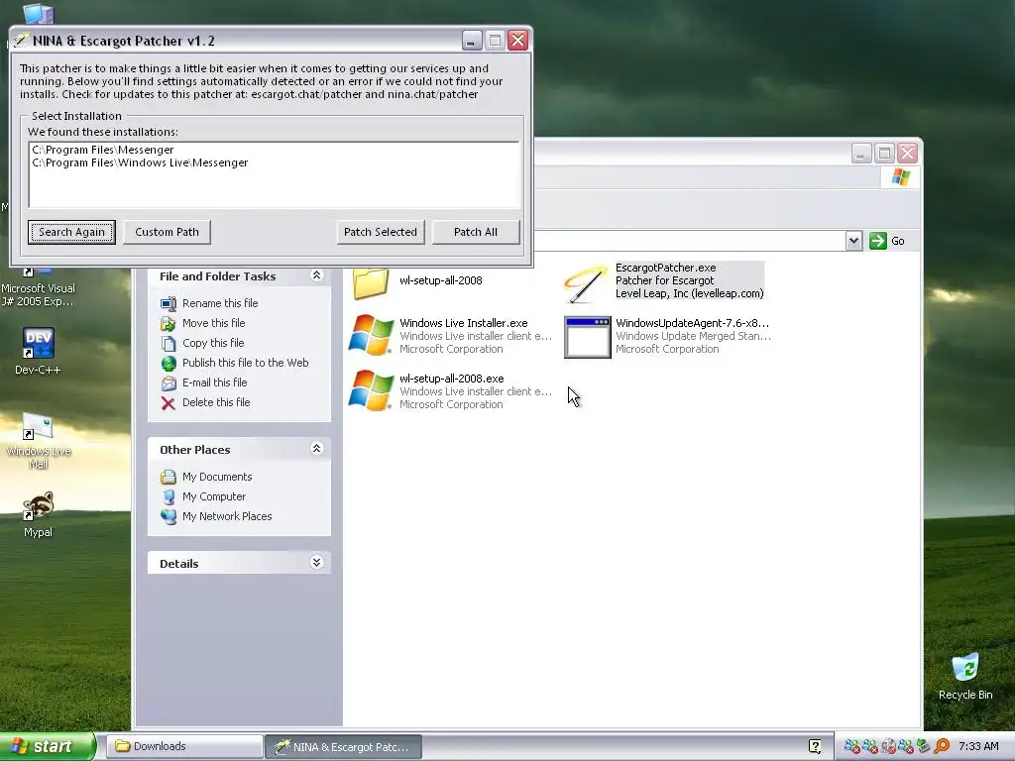Click the Safely Remove Hardware tray icon
This screenshot has height=761, width=1015.
click(923, 747)
